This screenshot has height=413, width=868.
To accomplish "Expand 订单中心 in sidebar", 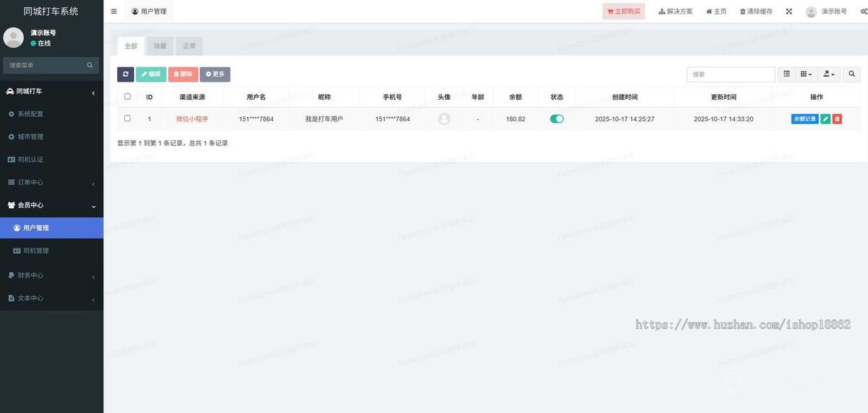I will [x=51, y=182].
